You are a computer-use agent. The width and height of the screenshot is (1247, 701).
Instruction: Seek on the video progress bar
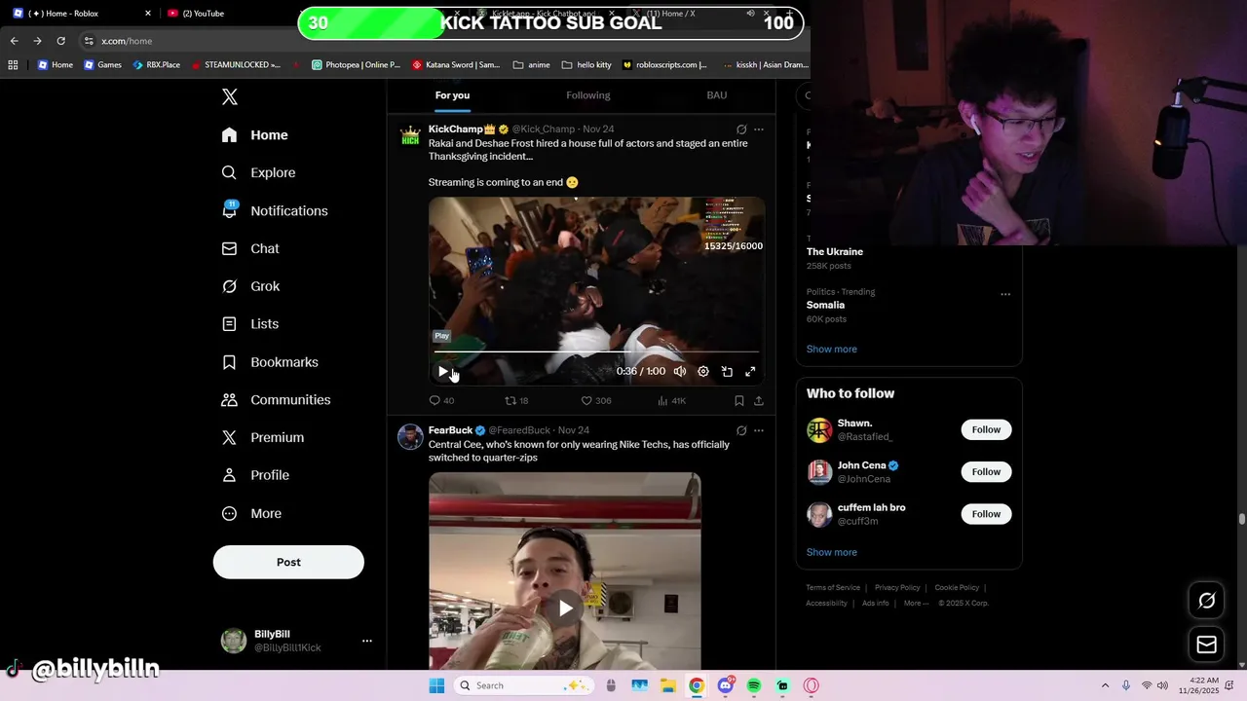pos(596,351)
